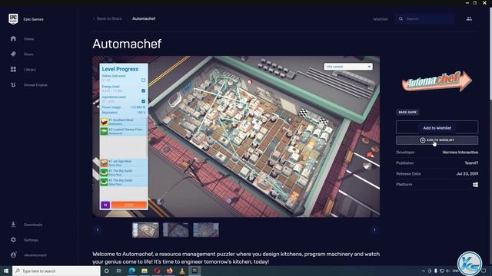Click the Welcome to Automachef description text
The width and height of the screenshot is (492, 276).
[236, 258]
